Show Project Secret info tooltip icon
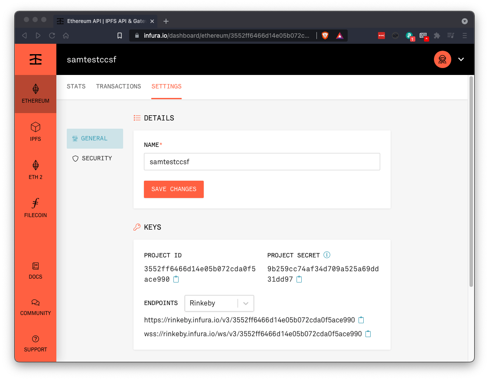The height and width of the screenshot is (380, 489). pyautogui.click(x=326, y=255)
